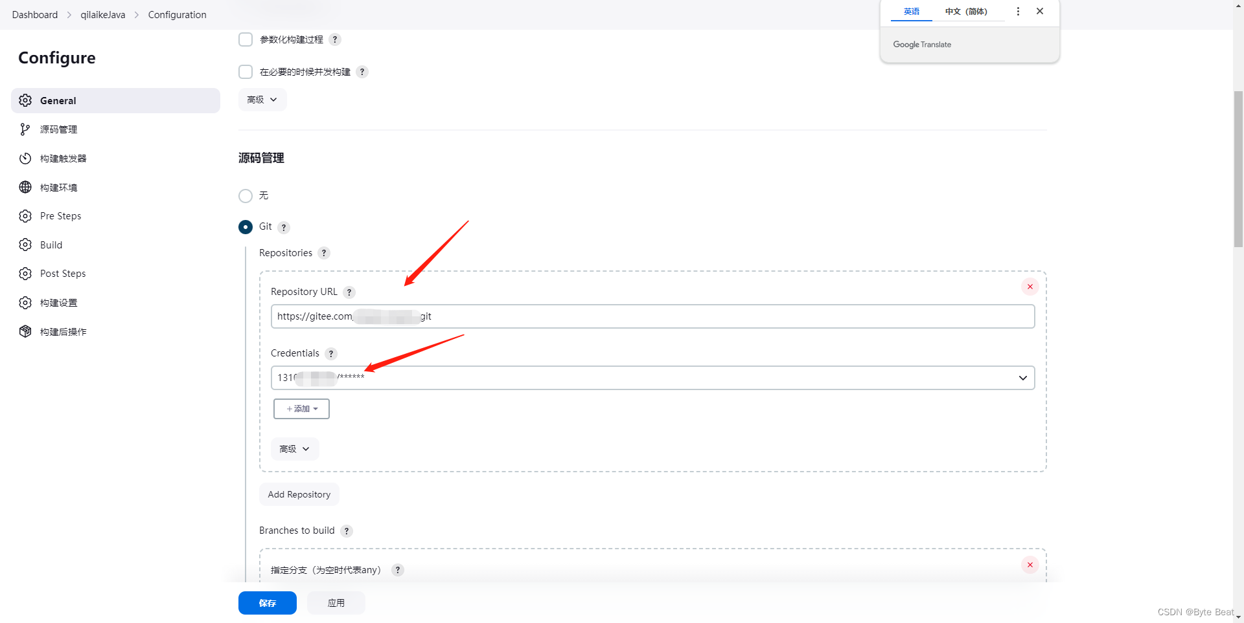Open help for Repository URL
Screen dimensions: 1244x623
[x=349, y=292]
